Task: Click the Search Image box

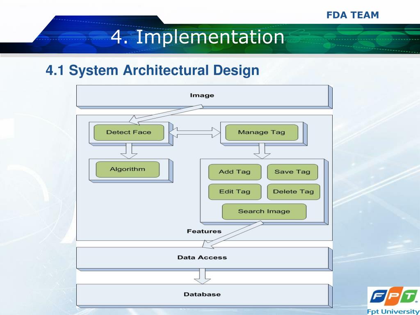Action: tap(264, 212)
